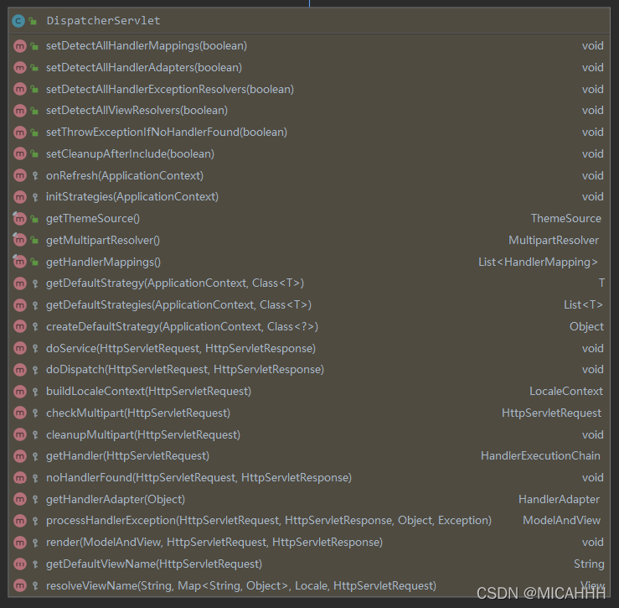The image size is (619, 608).
Task: Click method icon for resolveViewName
Action: point(20,585)
